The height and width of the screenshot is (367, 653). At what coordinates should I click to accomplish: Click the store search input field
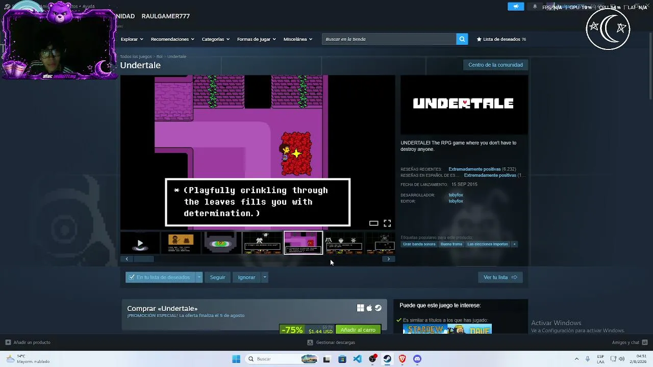[x=389, y=39]
